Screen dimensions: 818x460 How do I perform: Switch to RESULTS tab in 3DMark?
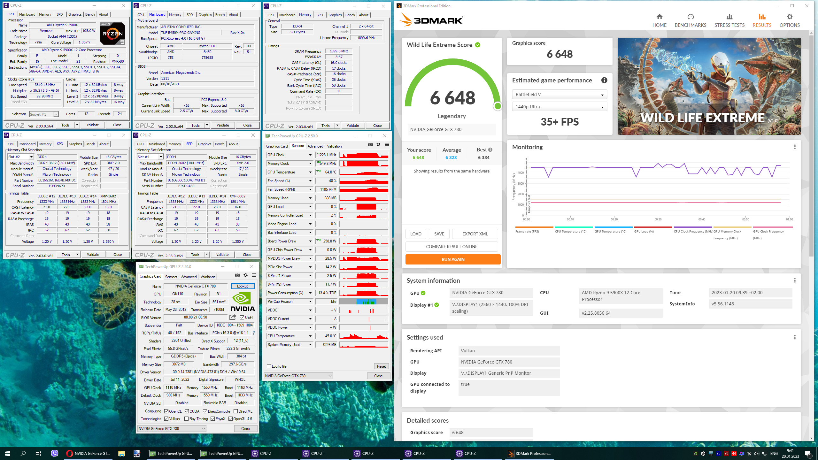tap(762, 20)
